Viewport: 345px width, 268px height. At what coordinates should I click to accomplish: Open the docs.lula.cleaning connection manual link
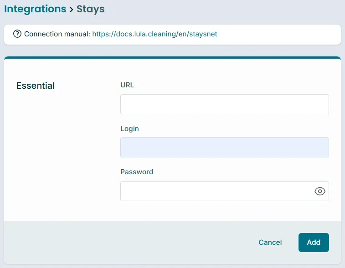[154, 34]
